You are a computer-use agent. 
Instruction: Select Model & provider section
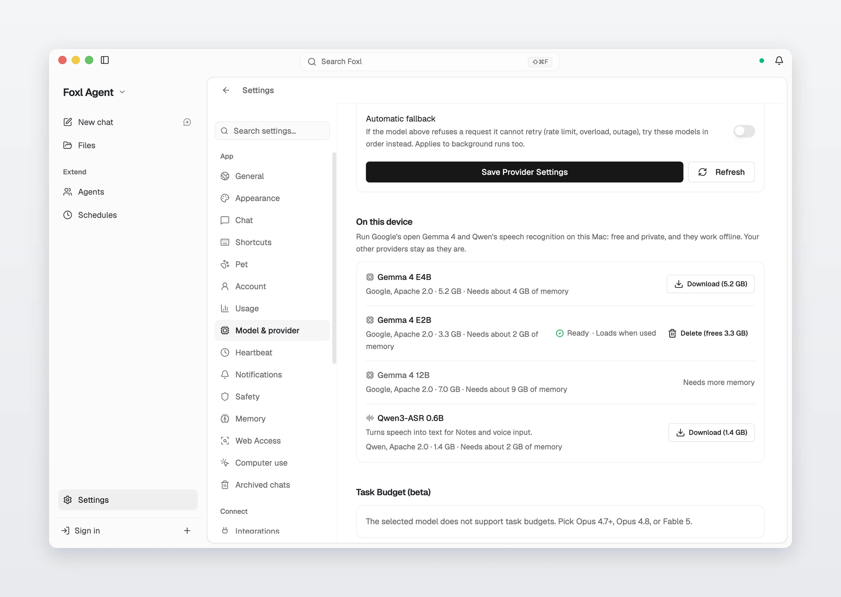click(x=272, y=330)
